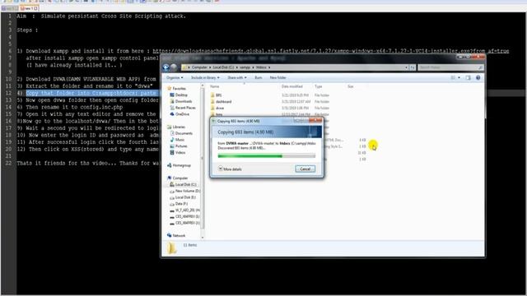527x296 pixels.
Task: Open Include in library dropdown
Action: coord(205,77)
